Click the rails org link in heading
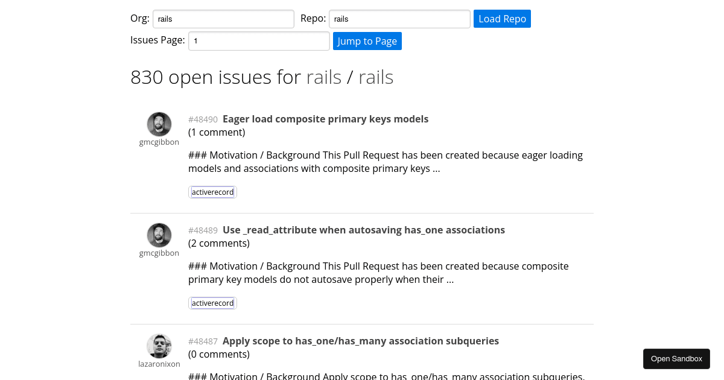The height and width of the screenshot is (380, 724). [x=324, y=77]
